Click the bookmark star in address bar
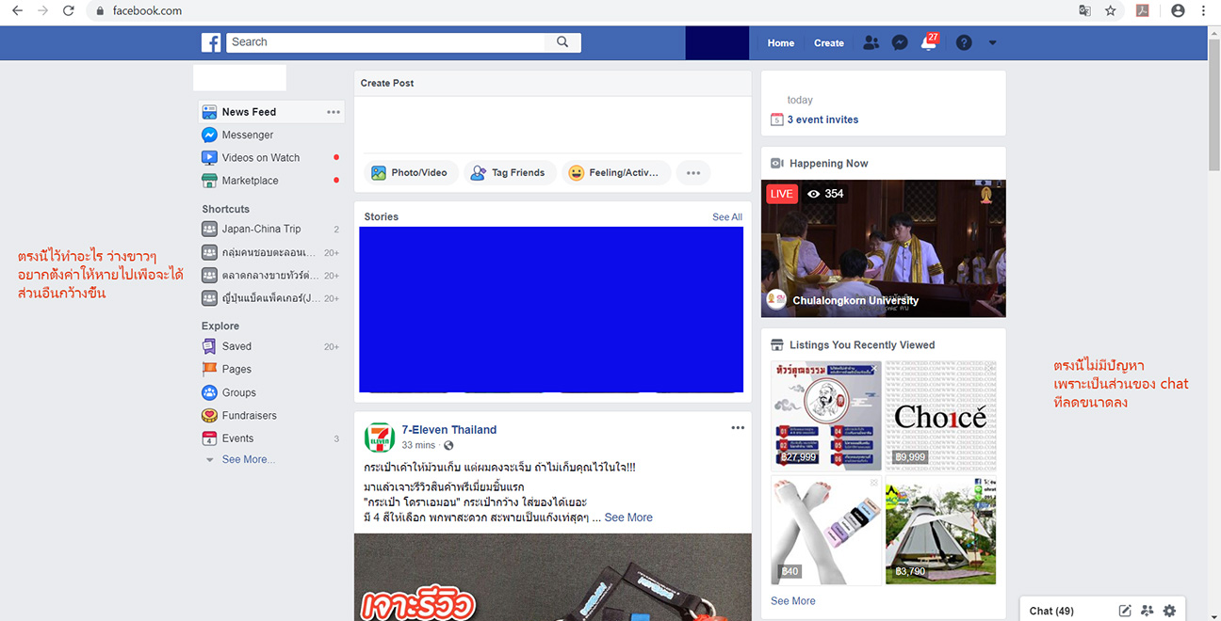The height and width of the screenshot is (621, 1221). [x=1111, y=11]
